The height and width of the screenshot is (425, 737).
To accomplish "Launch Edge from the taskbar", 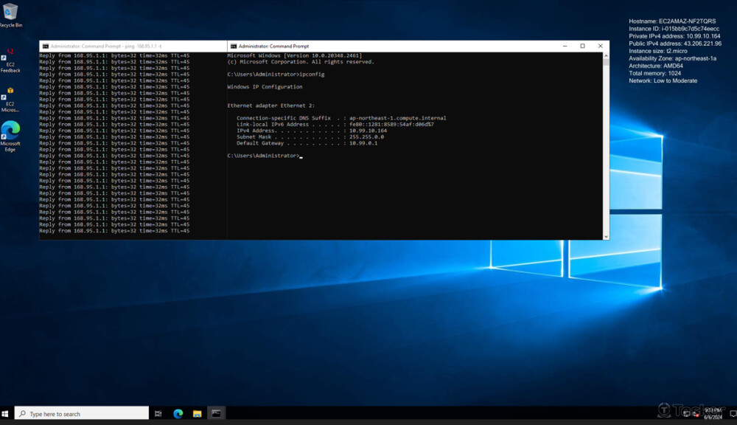I will tap(178, 414).
